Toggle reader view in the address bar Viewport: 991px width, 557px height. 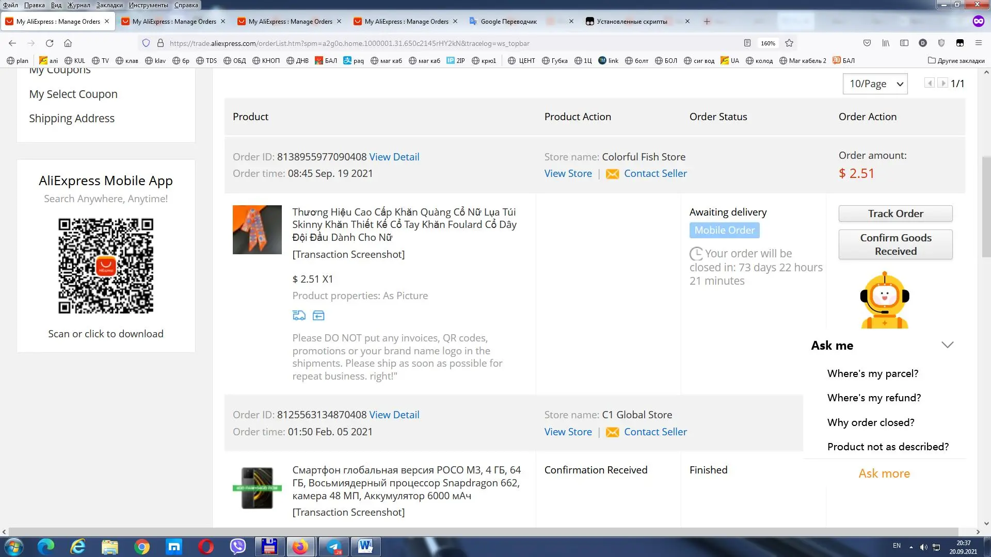point(747,43)
